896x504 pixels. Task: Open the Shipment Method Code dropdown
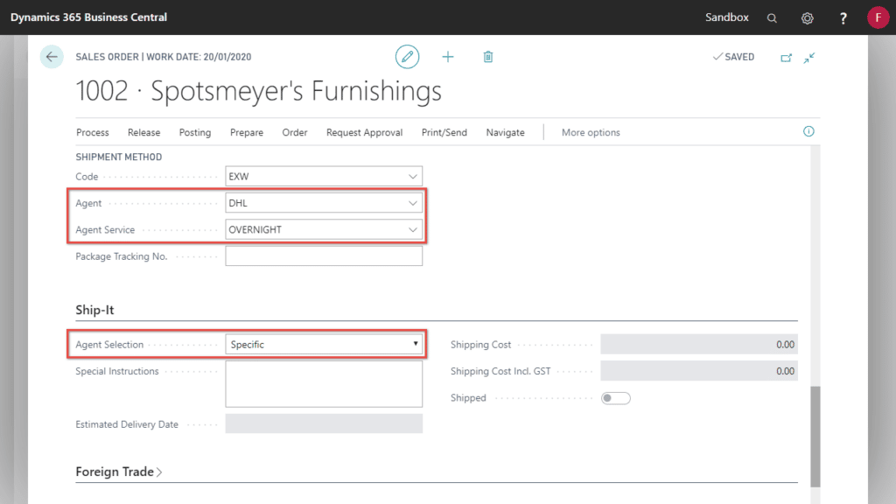coord(412,176)
